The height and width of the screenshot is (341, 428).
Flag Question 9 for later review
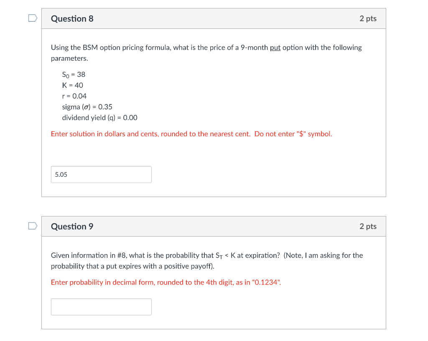tap(32, 226)
